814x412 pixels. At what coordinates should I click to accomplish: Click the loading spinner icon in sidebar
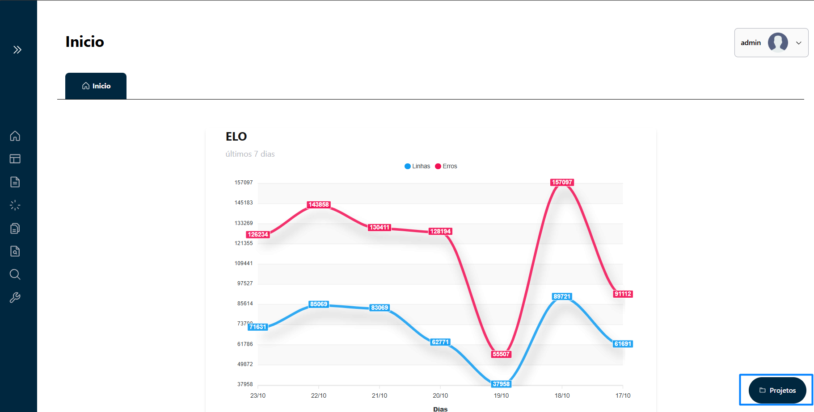[x=15, y=205]
